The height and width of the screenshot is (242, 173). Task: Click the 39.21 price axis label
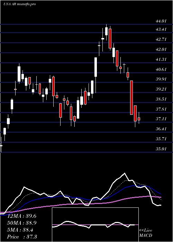[x=161, y=89]
